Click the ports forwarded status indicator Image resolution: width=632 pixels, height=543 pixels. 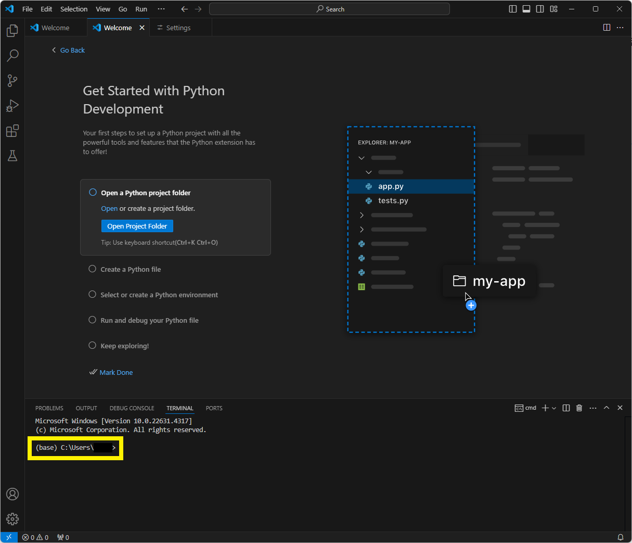63,537
